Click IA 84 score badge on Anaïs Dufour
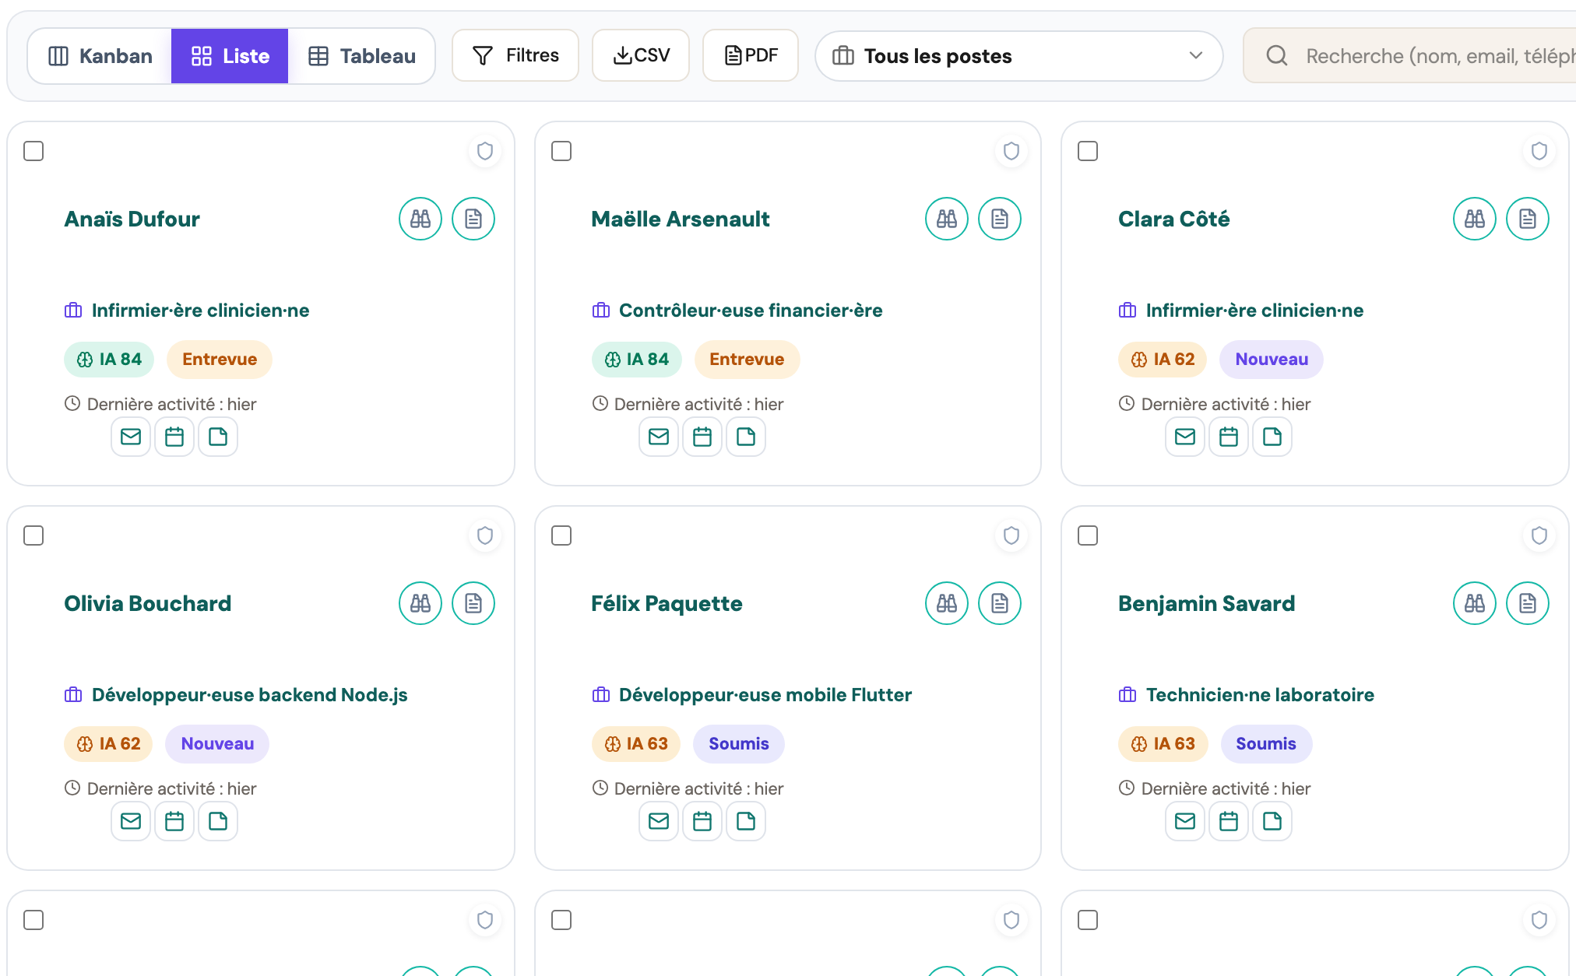The width and height of the screenshot is (1576, 976). click(x=109, y=360)
